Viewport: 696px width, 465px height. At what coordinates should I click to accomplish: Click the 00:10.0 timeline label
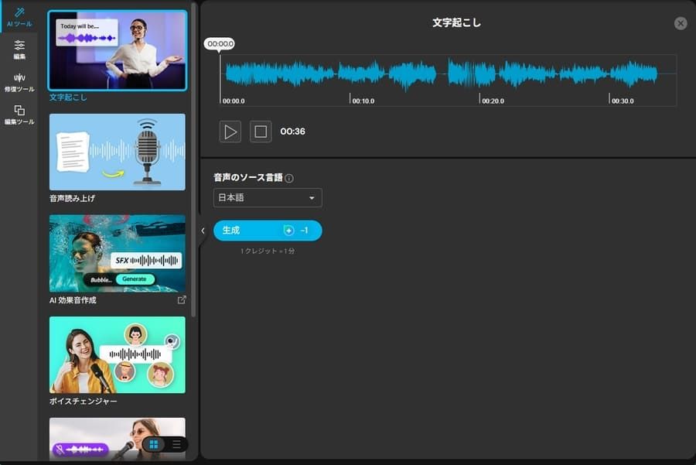[363, 101]
